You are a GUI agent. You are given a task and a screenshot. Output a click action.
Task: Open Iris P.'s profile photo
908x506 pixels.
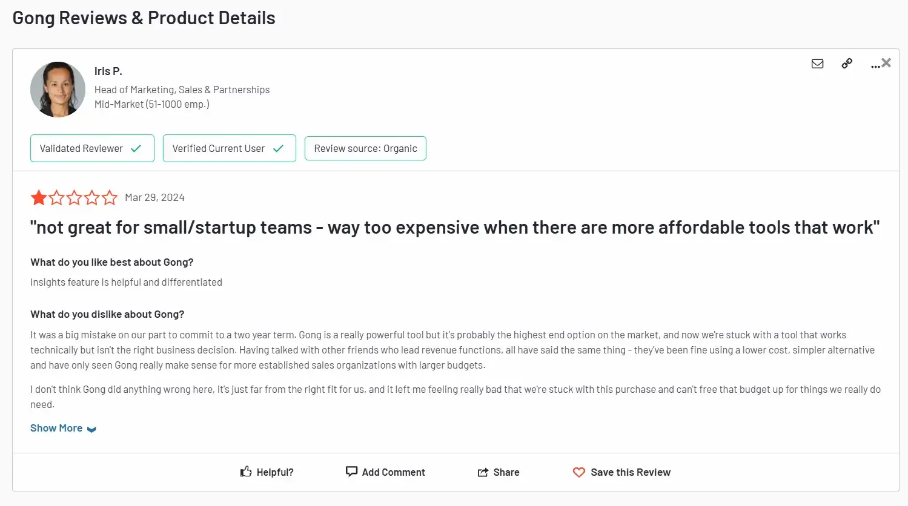click(x=58, y=90)
